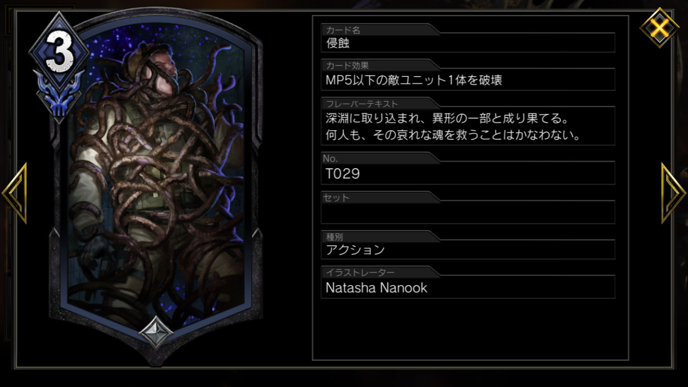This screenshot has height=387, width=688.
Task: Click the カード名 header label
Action: [343, 30]
